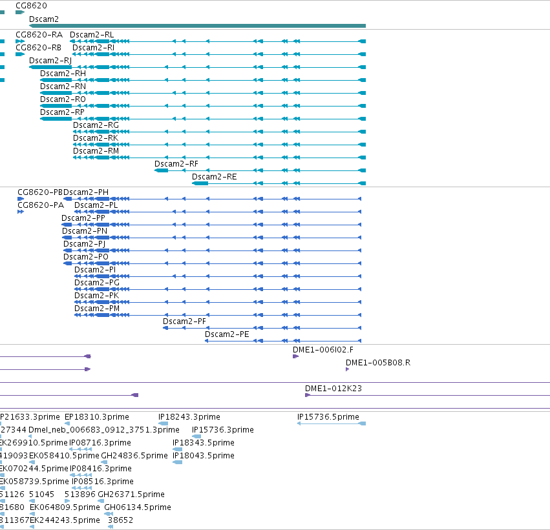Click the DME1-006I02.F feature label
The height and width of the screenshot is (530, 550).
tap(323, 350)
